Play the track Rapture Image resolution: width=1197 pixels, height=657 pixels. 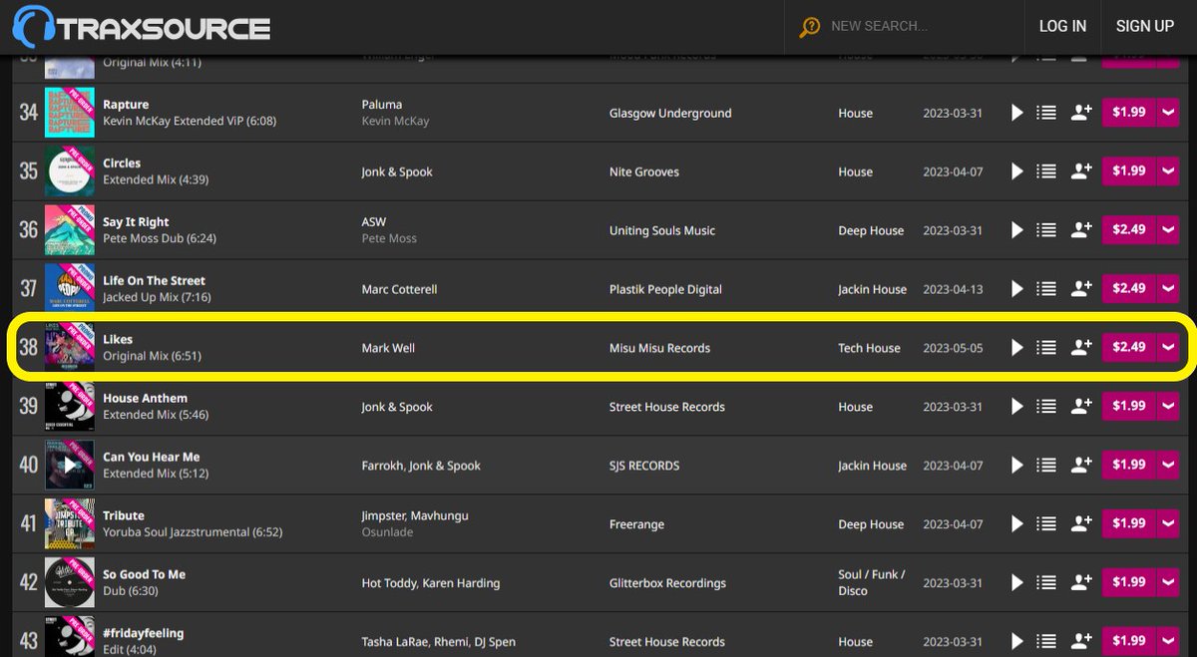tap(1016, 113)
